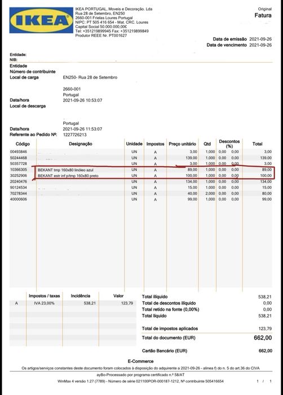283x395 pixels.
Task: Click 'Total de descontos ilíquido' label
Action: (169, 303)
